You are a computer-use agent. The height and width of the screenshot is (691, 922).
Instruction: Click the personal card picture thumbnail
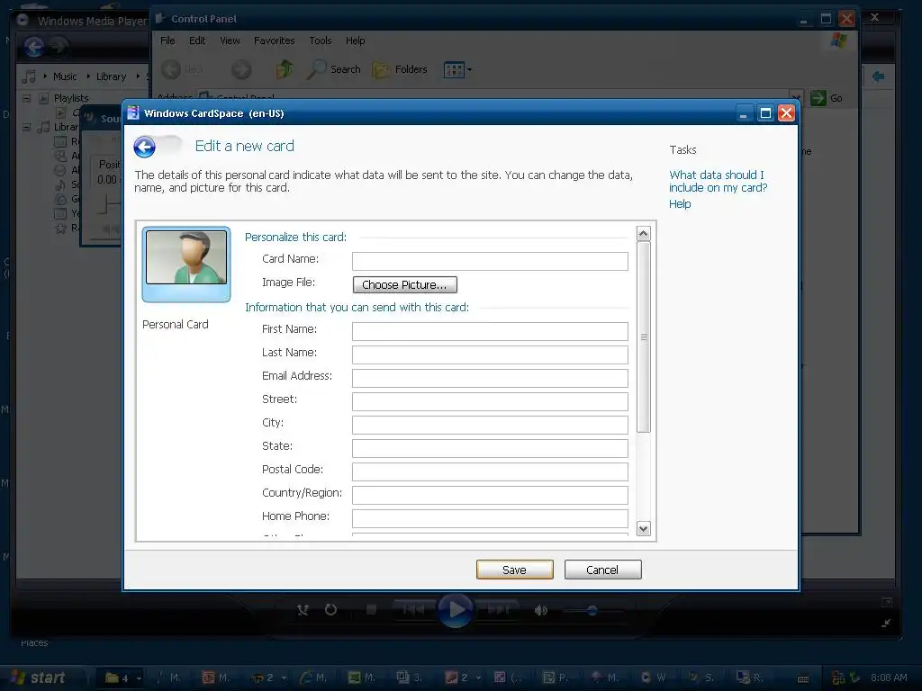click(x=186, y=265)
